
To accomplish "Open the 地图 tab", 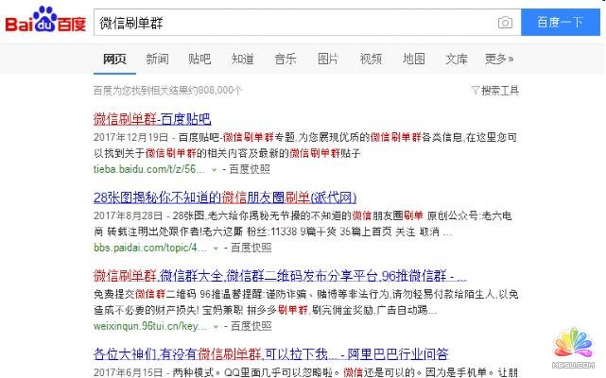I will [x=414, y=59].
